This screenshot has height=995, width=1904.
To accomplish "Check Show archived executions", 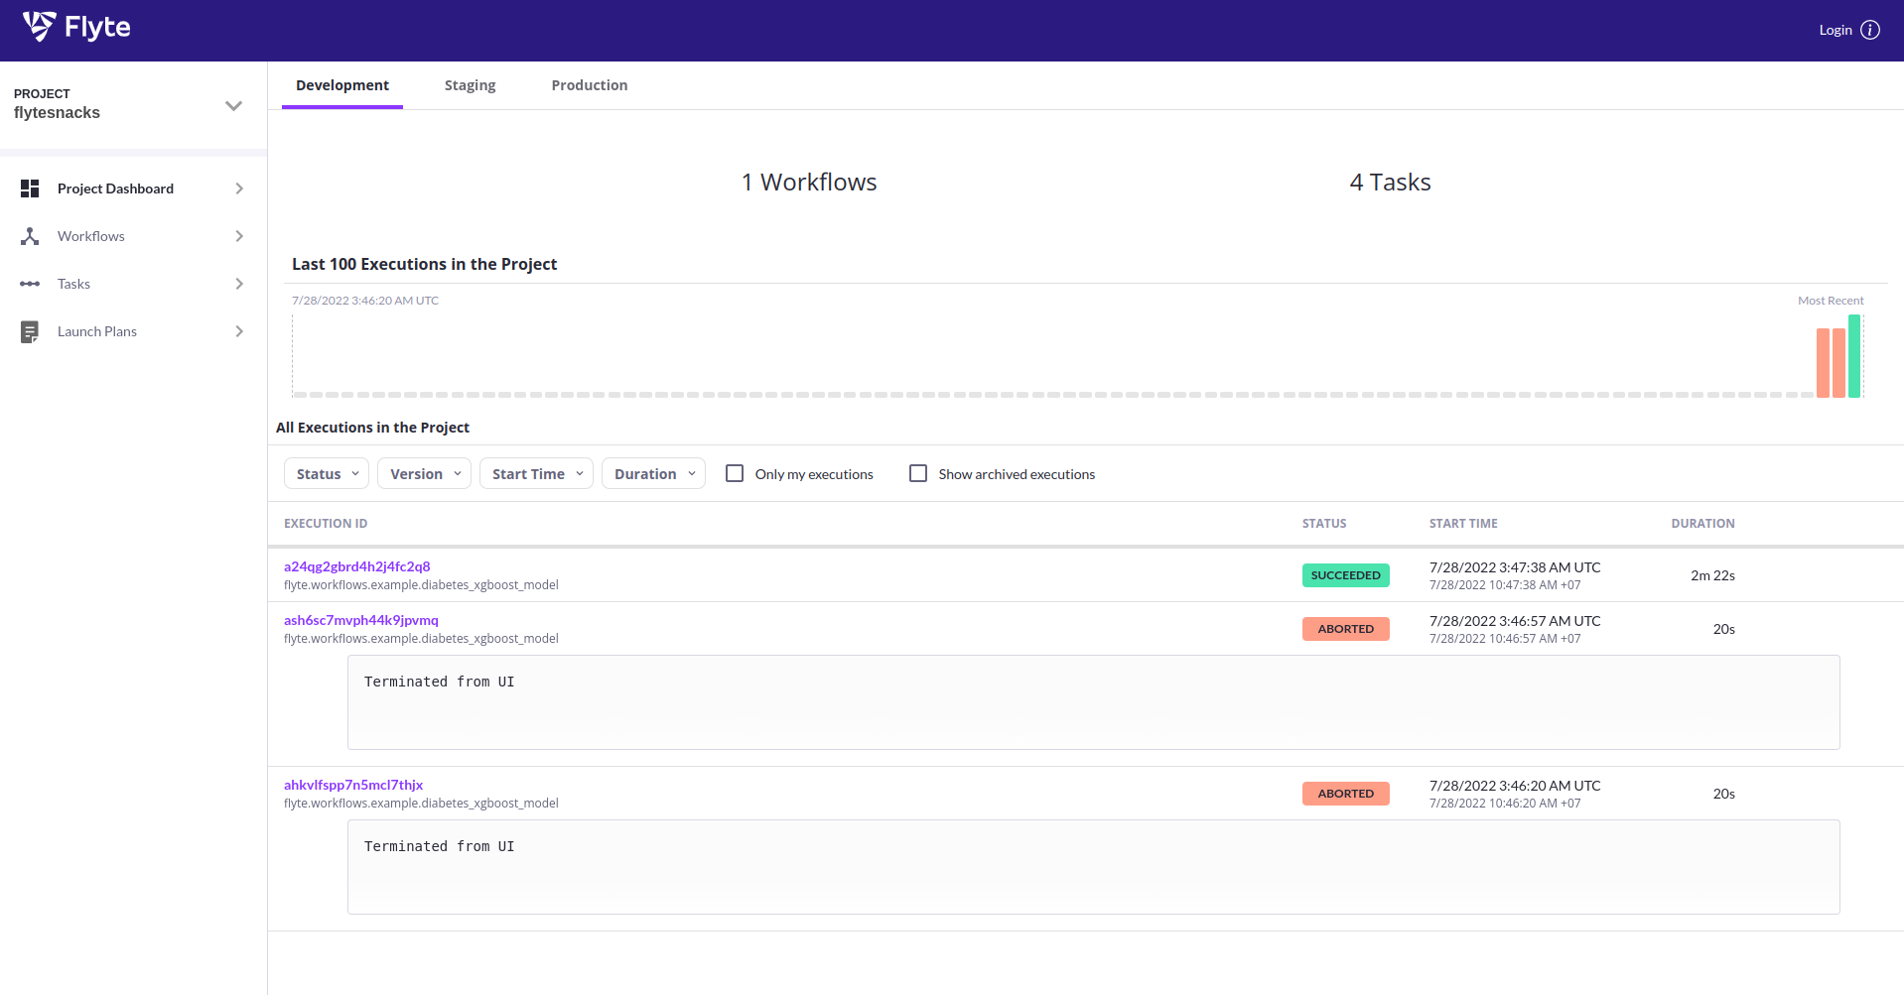I will pos(917,473).
